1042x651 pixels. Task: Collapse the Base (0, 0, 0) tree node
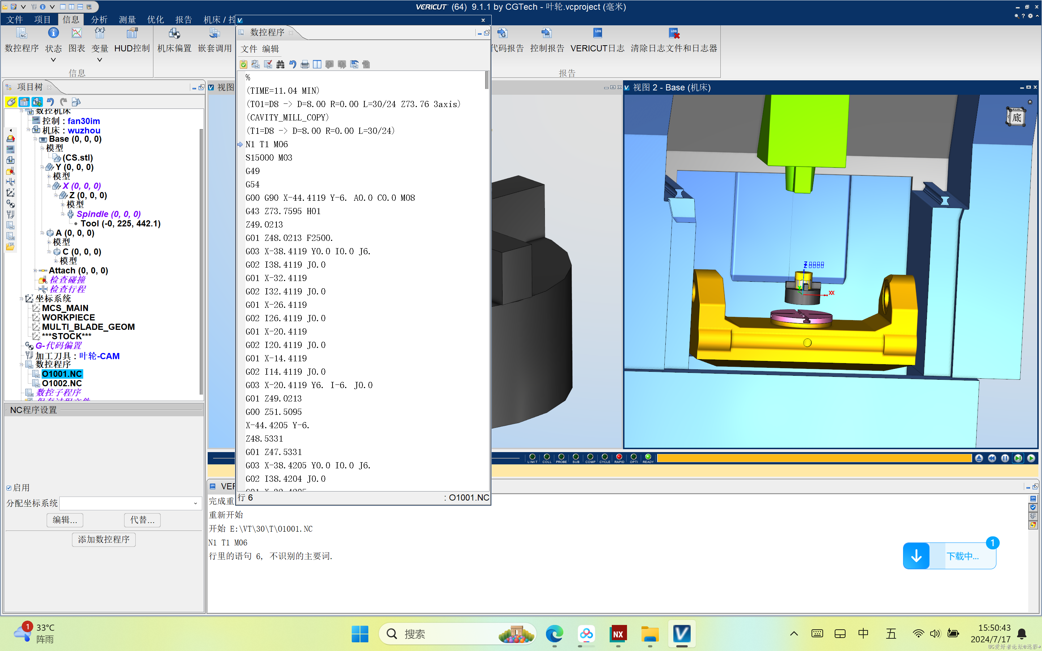click(x=35, y=139)
